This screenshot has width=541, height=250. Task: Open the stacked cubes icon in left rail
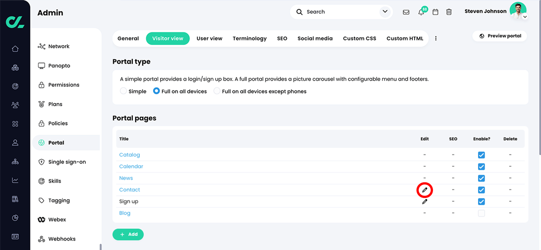15,68
